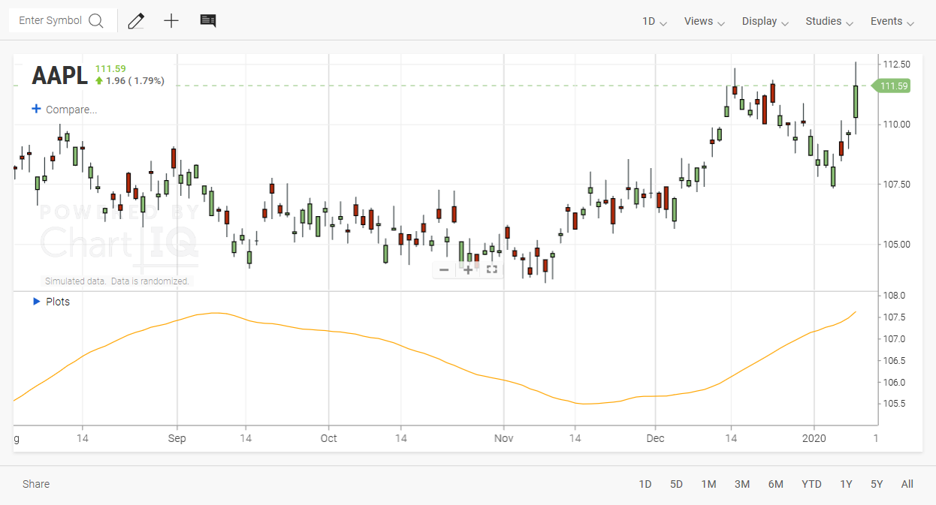Click the Nov date axis label
This screenshot has height=505, width=936.
tap(503, 438)
